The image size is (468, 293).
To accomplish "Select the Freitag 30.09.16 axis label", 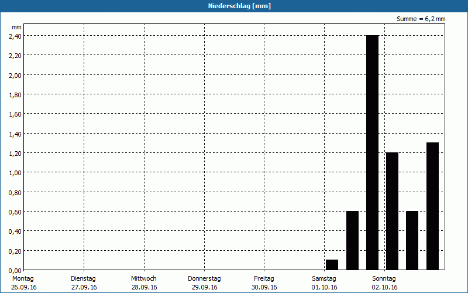I will [264, 282].
